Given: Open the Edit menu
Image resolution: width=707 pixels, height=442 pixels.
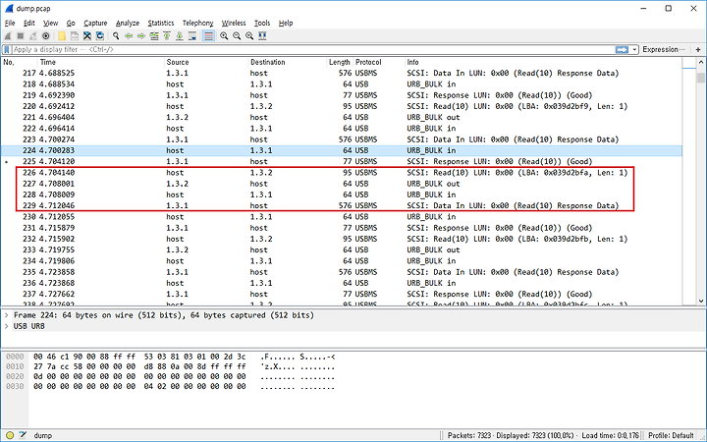Looking at the screenshot, I should (x=28, y=23).
